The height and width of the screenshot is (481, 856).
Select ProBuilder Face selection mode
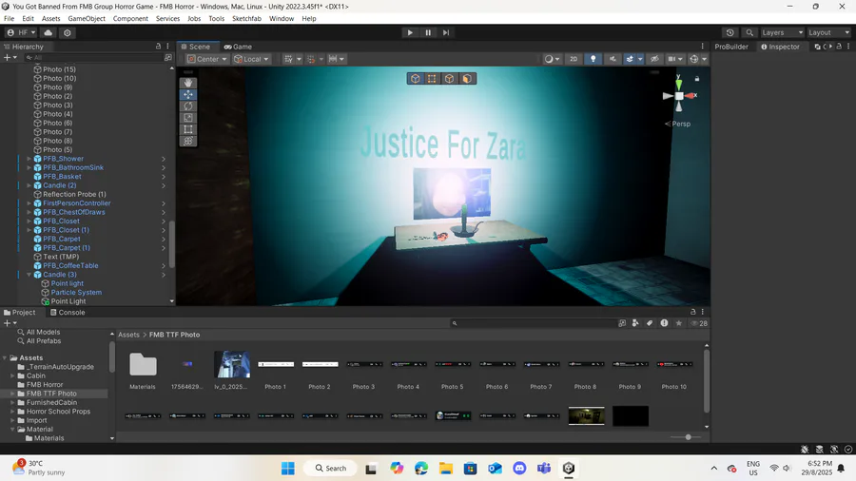pyautogui.click(x=467, y=79)
